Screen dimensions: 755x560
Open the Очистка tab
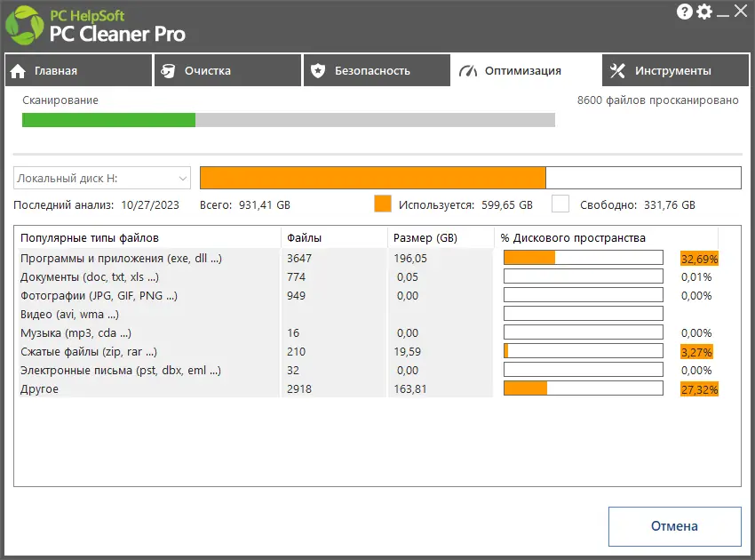(x=227, y=70)
